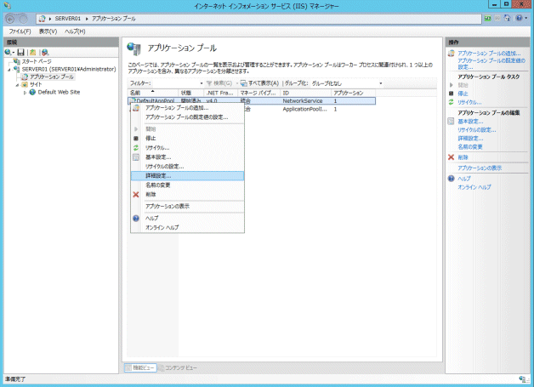Click the Forward navigation arrow button
Image resolution: width=534 pixels, height=387 pixels.
coord(22,19)
